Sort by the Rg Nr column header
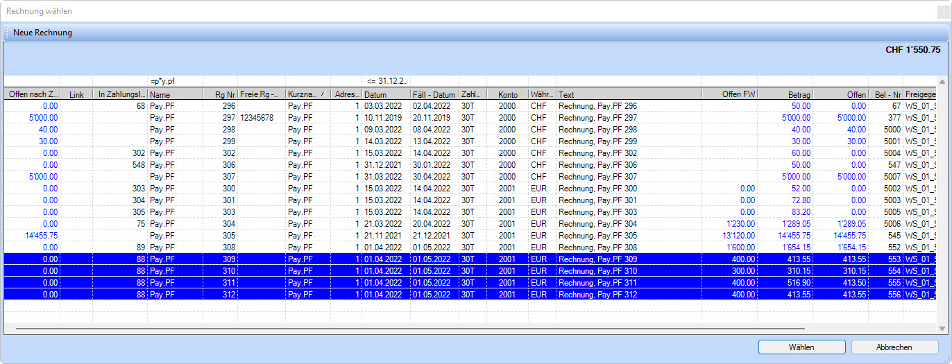952x364 pixels. [x=220, y=94]
